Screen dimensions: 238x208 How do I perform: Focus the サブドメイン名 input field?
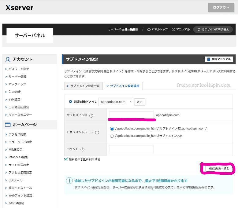[x=131, y=115]
